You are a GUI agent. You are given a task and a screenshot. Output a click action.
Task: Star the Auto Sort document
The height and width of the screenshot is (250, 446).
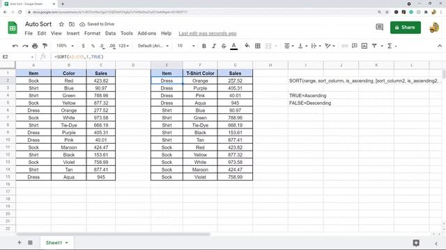tap(61, 24)
